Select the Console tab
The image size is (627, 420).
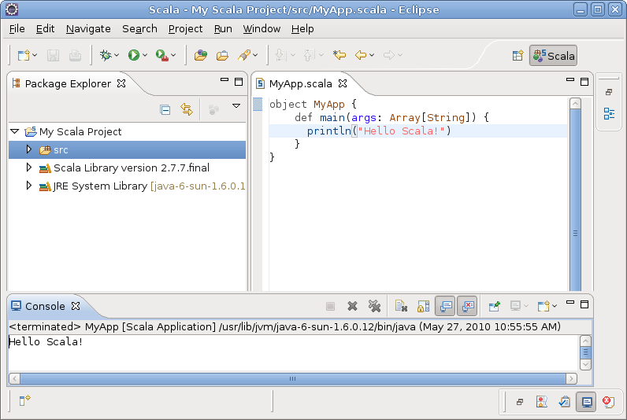[x=45, y=306]
